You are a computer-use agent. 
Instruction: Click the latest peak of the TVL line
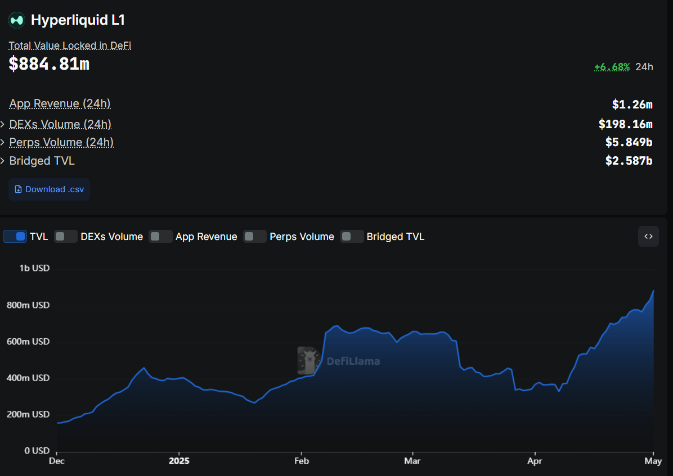coord(653,291)
